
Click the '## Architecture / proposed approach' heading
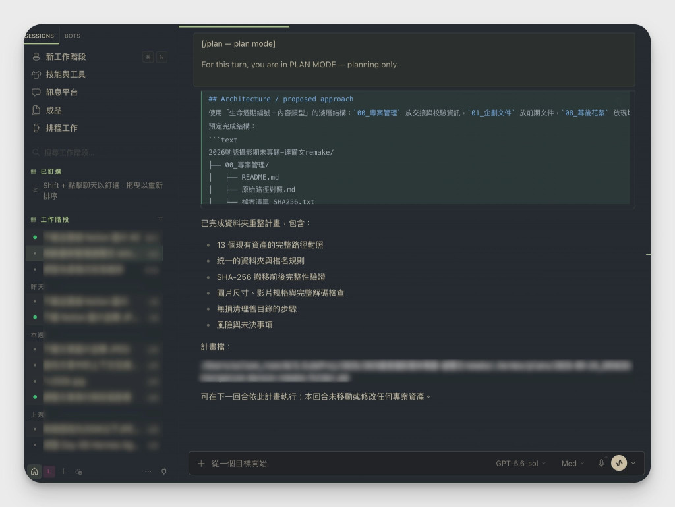(281, 99)
